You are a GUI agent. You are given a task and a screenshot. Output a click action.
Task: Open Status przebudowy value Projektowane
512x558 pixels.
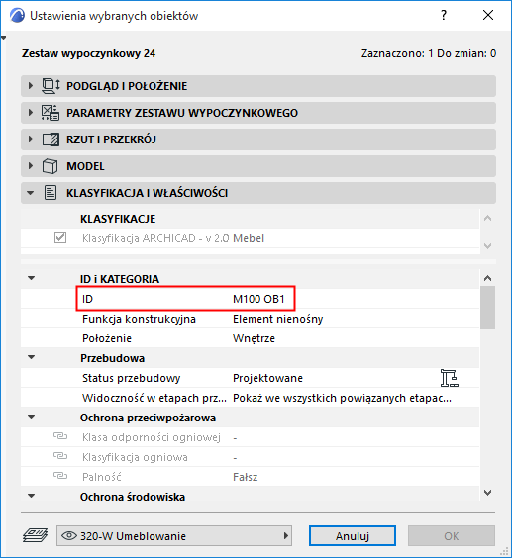click(267, 378)
